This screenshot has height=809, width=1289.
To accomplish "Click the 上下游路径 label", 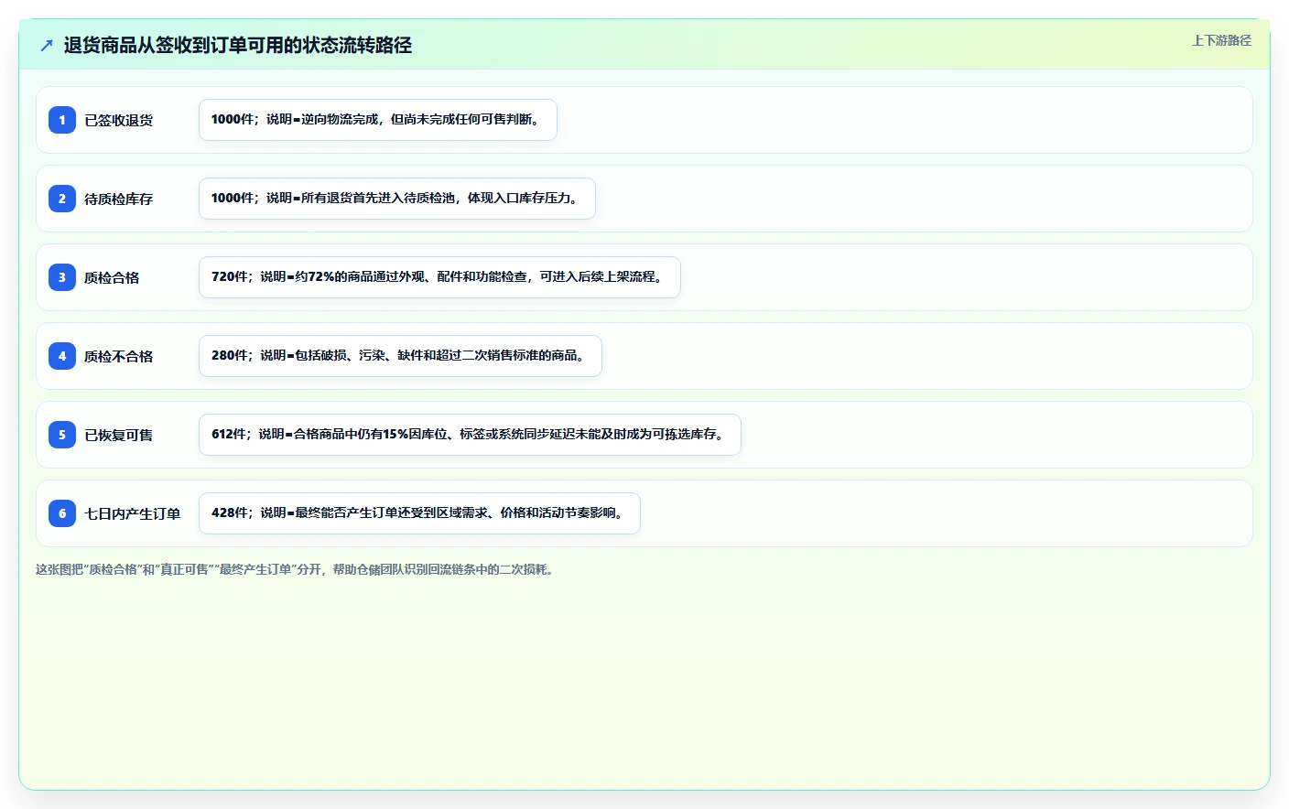I will pyautogui.click(x=1221, y=40).
